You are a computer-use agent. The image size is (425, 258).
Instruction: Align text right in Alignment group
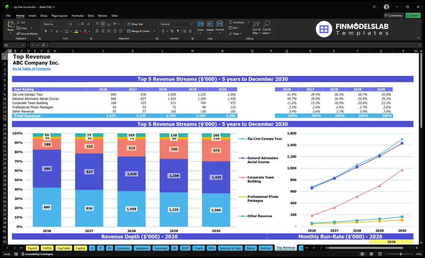[108, 31]
